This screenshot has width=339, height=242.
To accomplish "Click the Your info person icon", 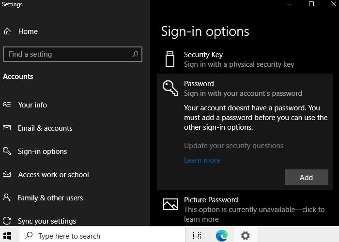I will tap(7, 105).
